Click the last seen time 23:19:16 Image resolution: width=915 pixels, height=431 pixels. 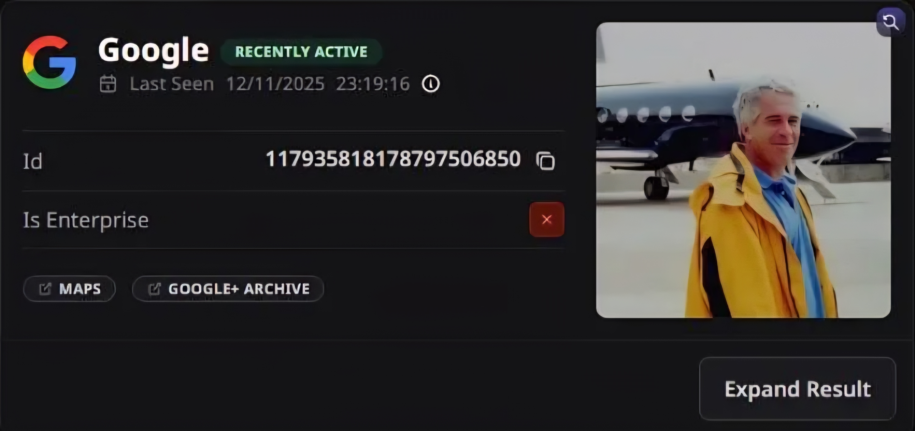tap(373, 84)
